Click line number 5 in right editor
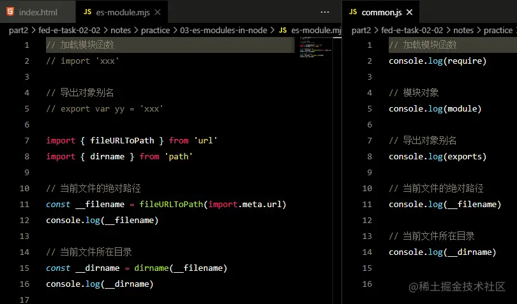Screen dimensions: 517x304 (370, 109)
